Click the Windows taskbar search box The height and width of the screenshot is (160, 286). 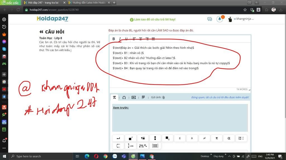41,156
